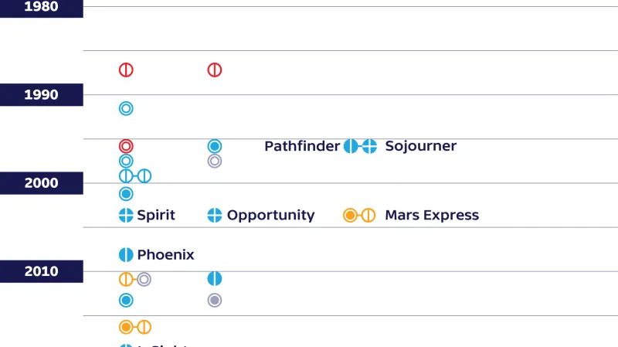
Task: Click the Opportunity rover icon
Action: coord(215,216)
